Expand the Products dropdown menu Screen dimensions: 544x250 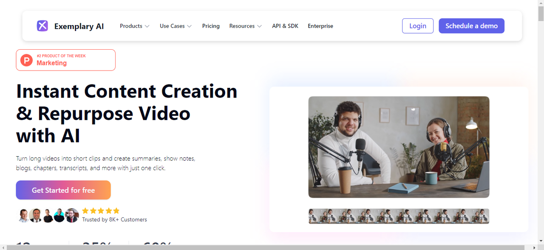(x=134, y=26)
